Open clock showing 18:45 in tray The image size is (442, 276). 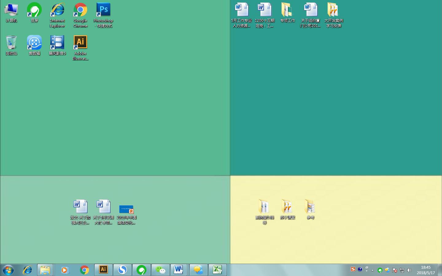click(x=426, y=270)
